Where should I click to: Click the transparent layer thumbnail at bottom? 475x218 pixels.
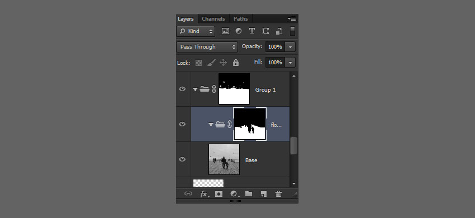point(208,183)
